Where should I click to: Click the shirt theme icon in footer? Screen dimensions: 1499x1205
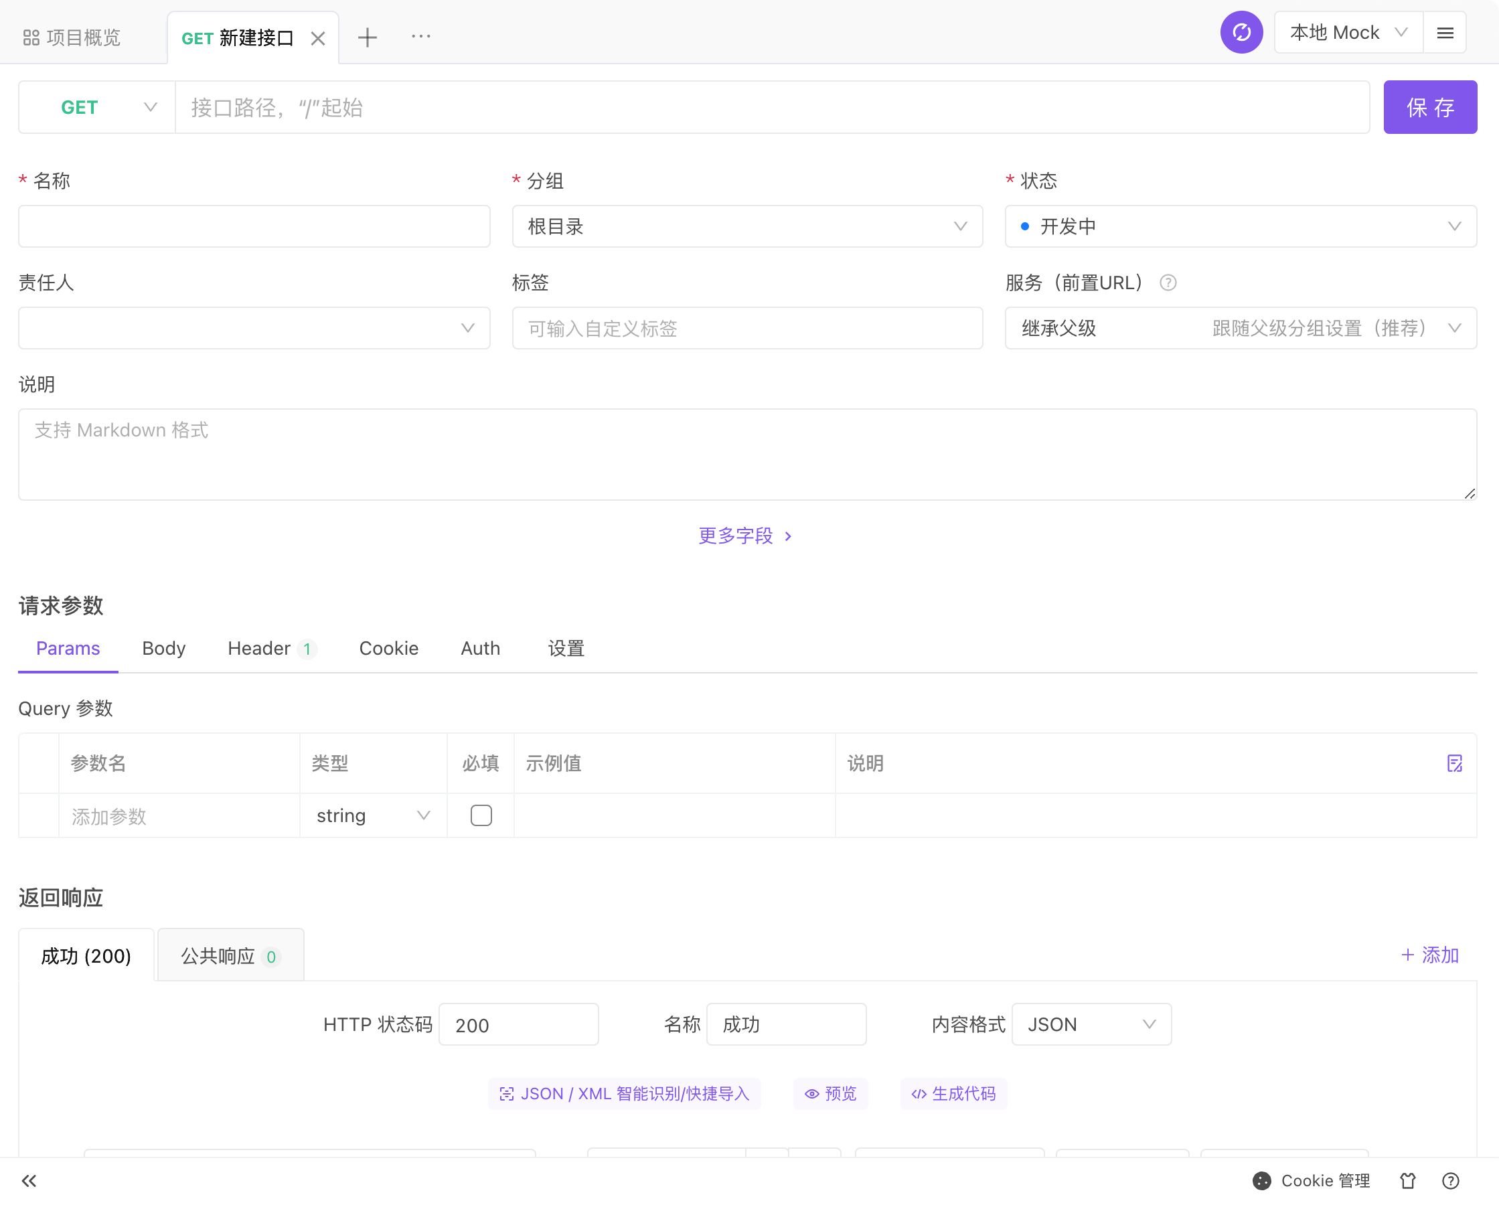click(1407, 1180)
